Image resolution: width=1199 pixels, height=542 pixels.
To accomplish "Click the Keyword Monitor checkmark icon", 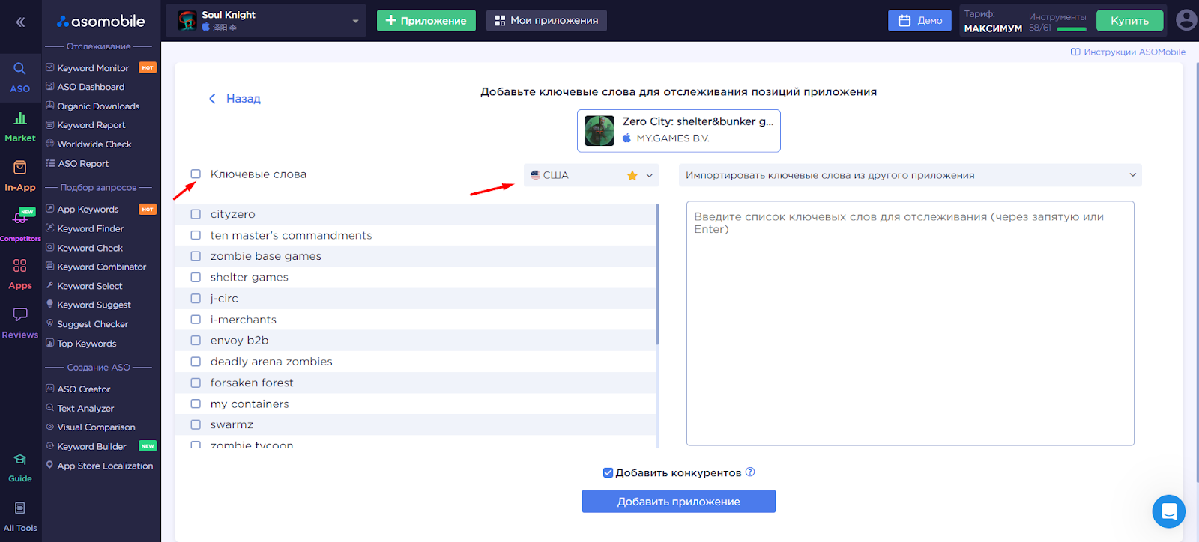I will point(50,67).
